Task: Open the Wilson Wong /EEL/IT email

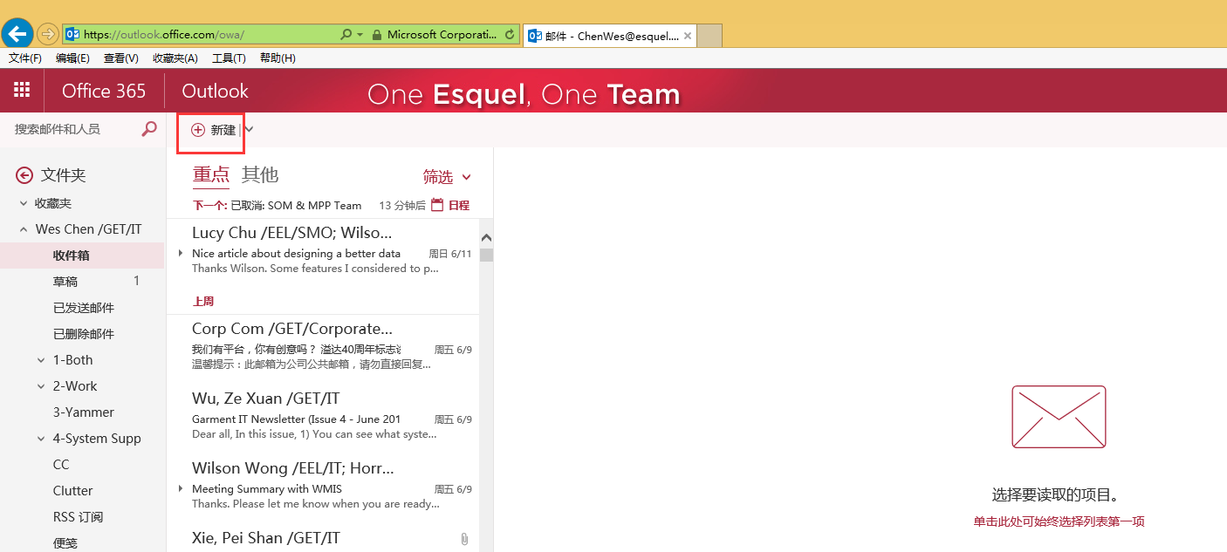Action: 323,486
